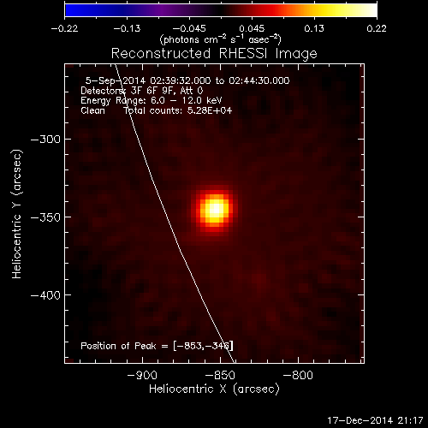Click the -400 tick label on Y axis
The width and height of the screenshot is (428, 428).
(45, 295)
